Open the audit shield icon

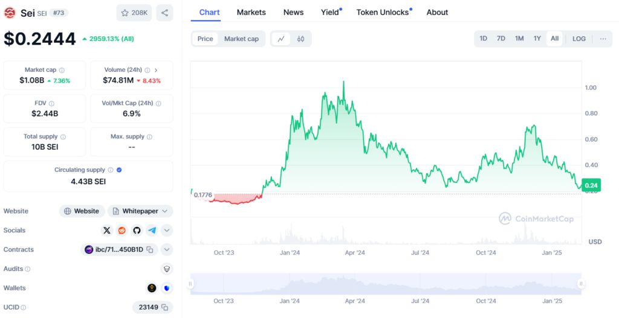point(167,269)
